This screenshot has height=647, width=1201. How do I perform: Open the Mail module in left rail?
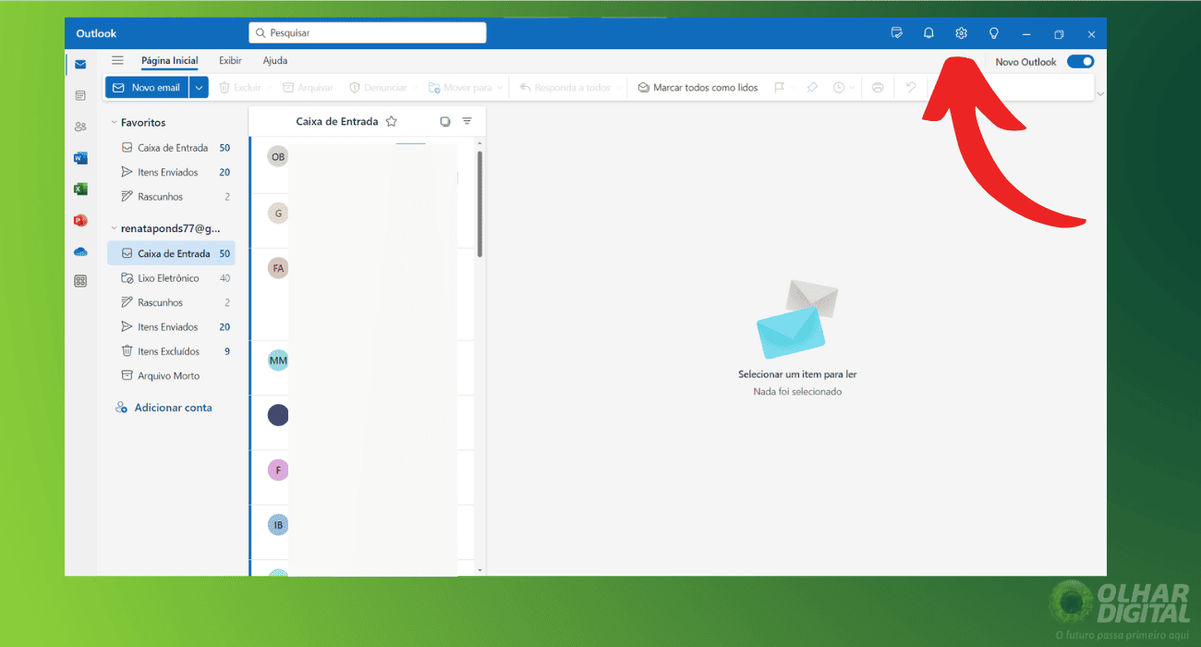(80, 64)
